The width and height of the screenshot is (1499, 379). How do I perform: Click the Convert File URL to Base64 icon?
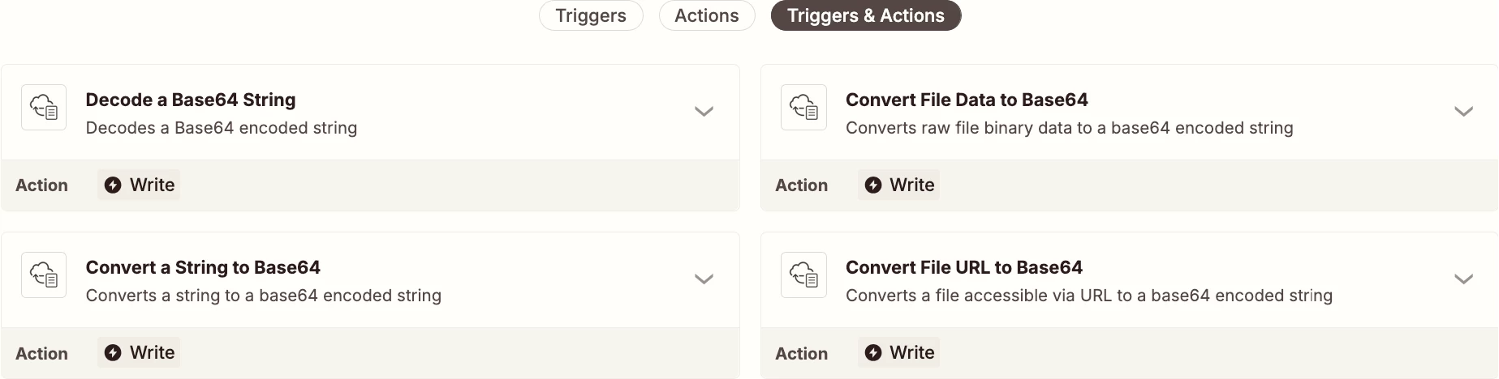(803, 275)
